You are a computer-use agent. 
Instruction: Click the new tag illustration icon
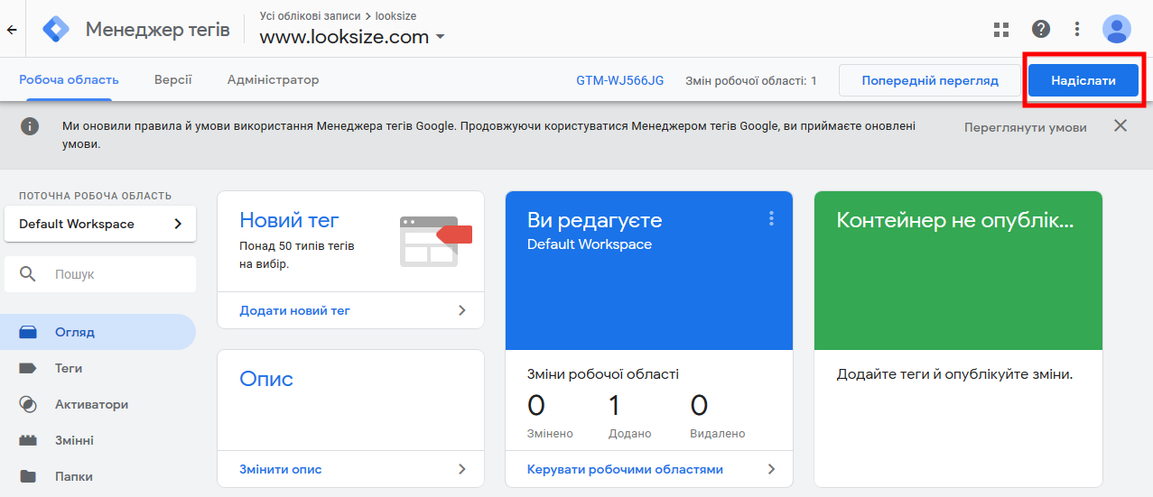(436, 241)
